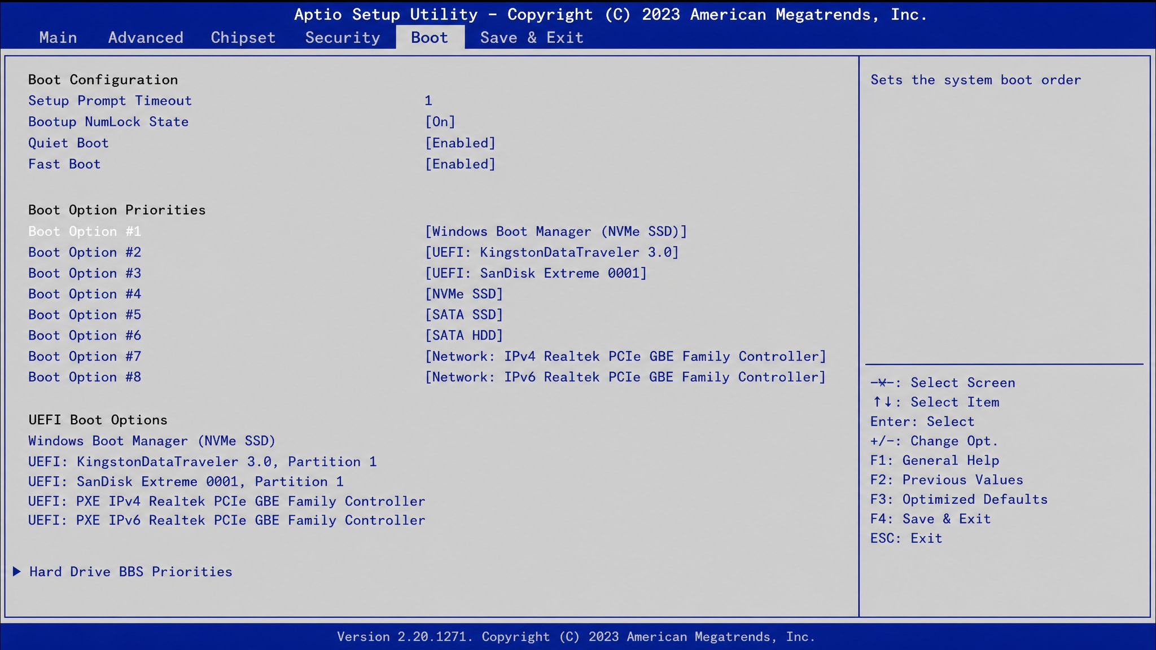Screen dimensions: 1156x650
Task: Select the Boot tab
Action: tap(430, 37)
